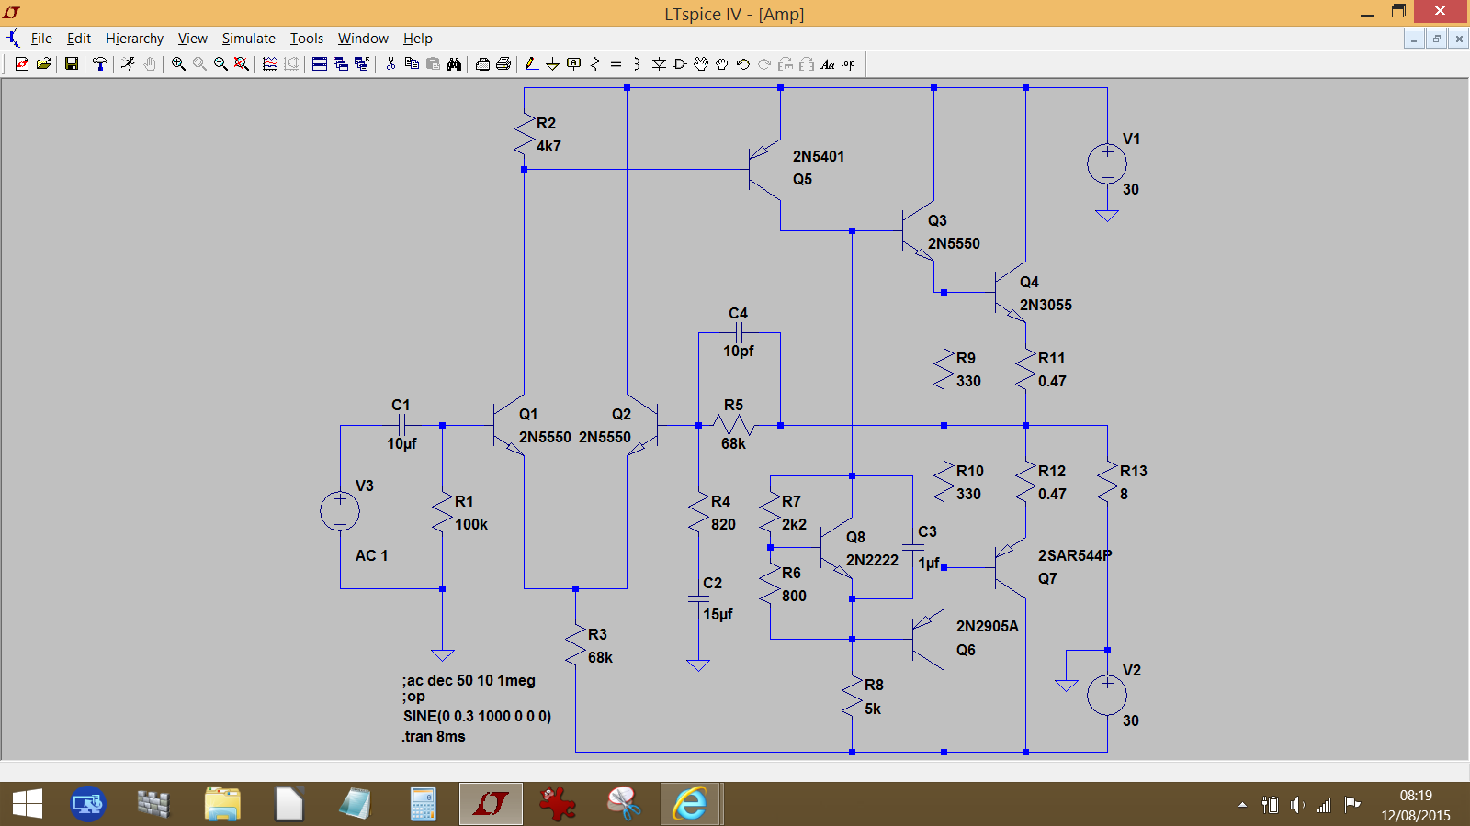The height and width of the screenshot is (826, 1470).
Task: Select the Cut scissors tool
Action: 390,63
